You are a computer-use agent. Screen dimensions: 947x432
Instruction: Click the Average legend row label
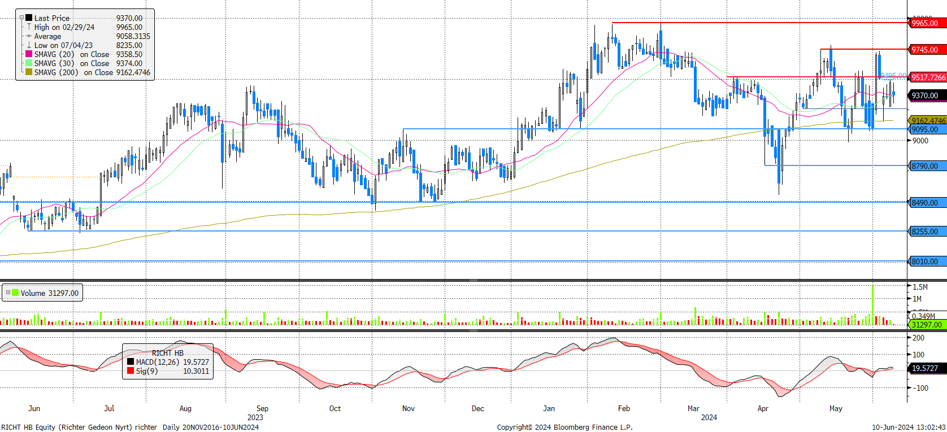click(x=47, y=36)
